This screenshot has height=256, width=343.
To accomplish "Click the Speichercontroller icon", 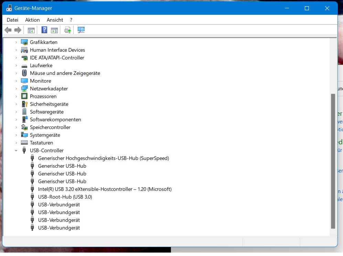I will point(24,127).
